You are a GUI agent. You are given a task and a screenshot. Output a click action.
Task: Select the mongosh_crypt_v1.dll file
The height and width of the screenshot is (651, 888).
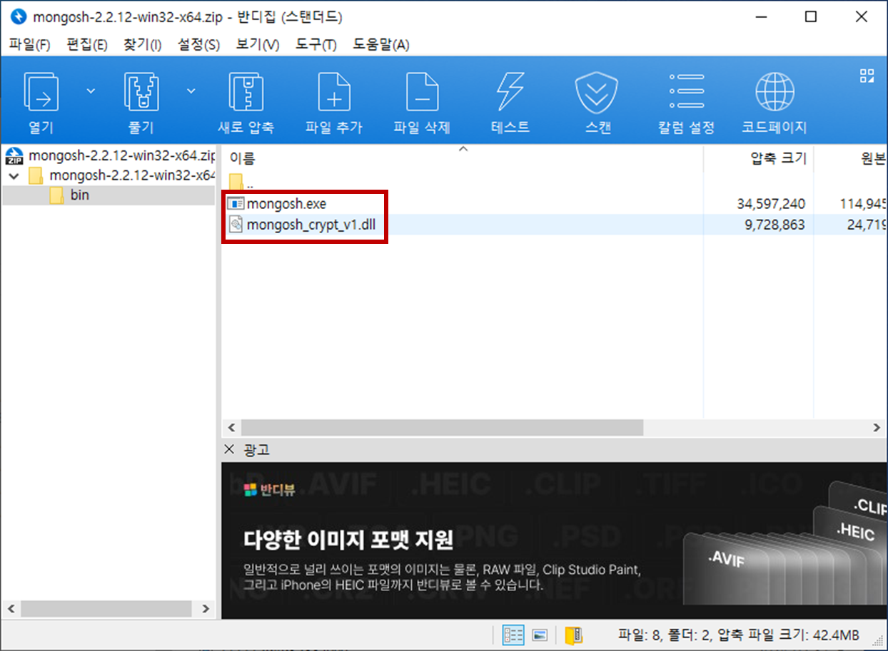point(311,225)
